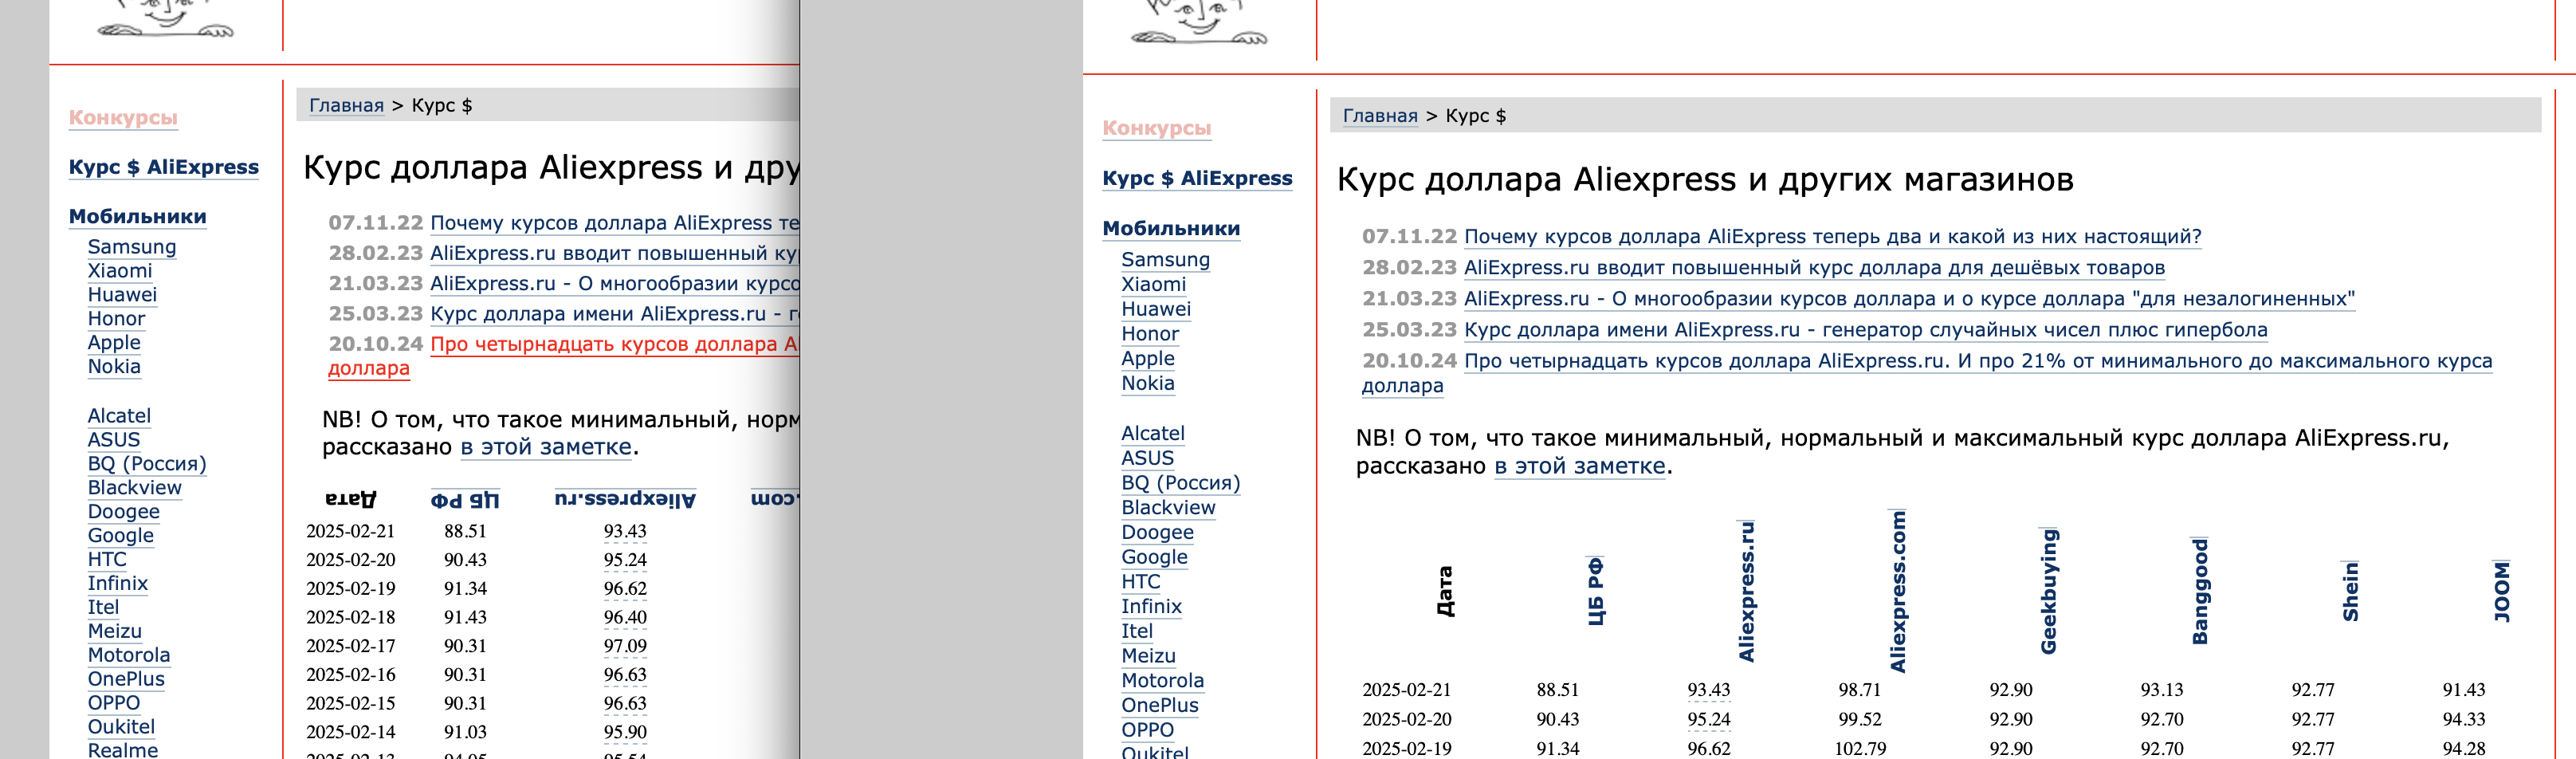This screenshot has height=759, width=2576.
Task: Open 25.03.23 article link on right page
Action: click(x=1865, y=329)
